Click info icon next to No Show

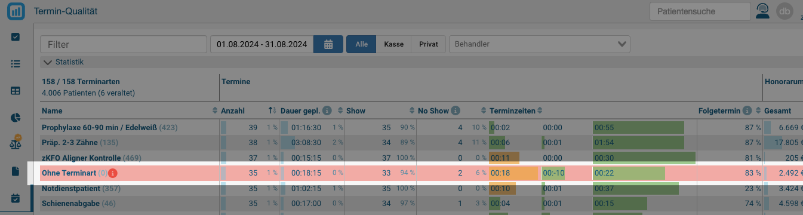[456, 111]
